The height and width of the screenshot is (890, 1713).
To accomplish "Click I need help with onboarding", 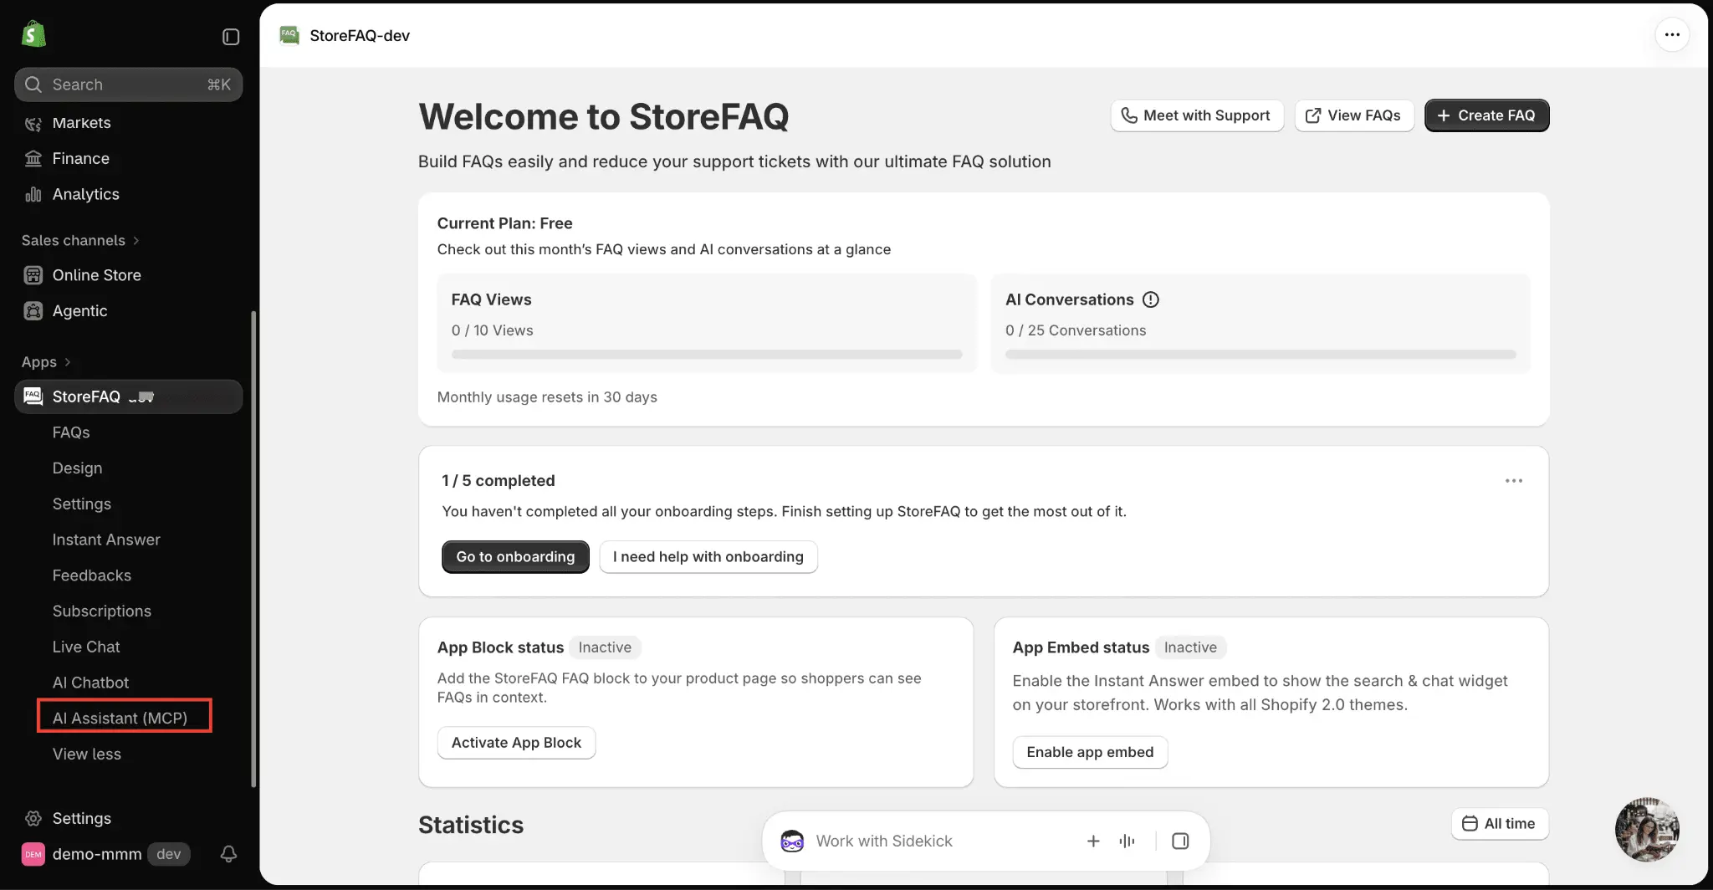I will 708,557.
